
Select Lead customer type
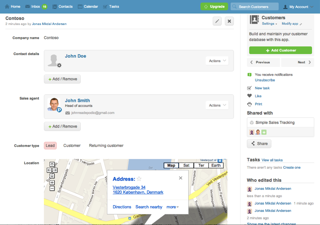pyautogui.click(x=50, y=145)
